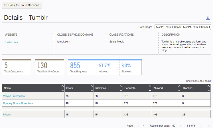Open the tumblr.com website link

[11, 42]
